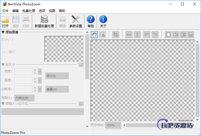The image size is (201, 136).
Task: Increase width with the up spinner
Action: coord(35,70)
